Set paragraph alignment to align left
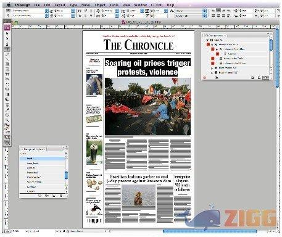 click(x=213, y=10)
